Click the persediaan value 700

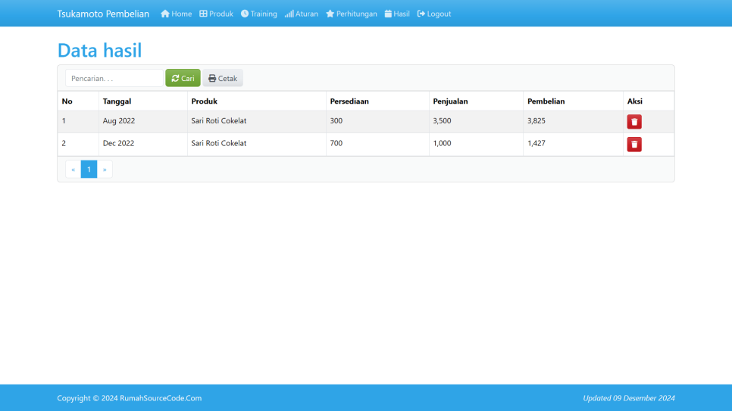tap(336, 143)
